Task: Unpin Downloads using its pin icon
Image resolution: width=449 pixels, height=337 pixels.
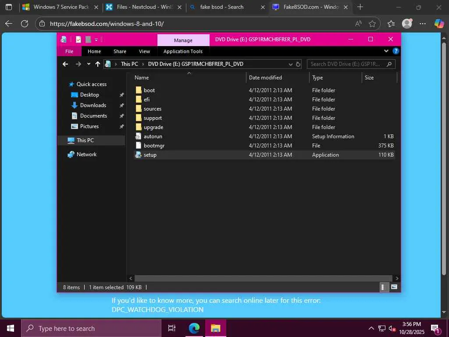Action: click(x=122, y=105)
